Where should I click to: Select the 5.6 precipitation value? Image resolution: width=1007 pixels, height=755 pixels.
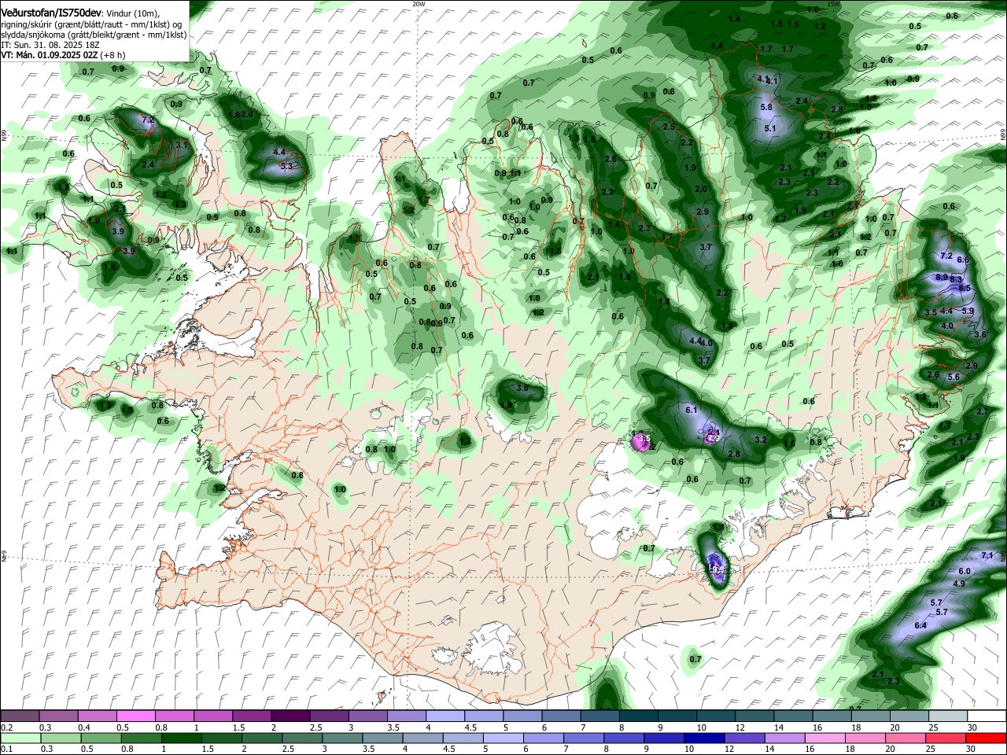tap(954, 377)
